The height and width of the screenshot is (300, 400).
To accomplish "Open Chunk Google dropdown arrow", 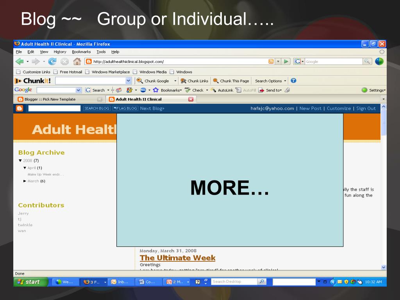I will point(175,81).
